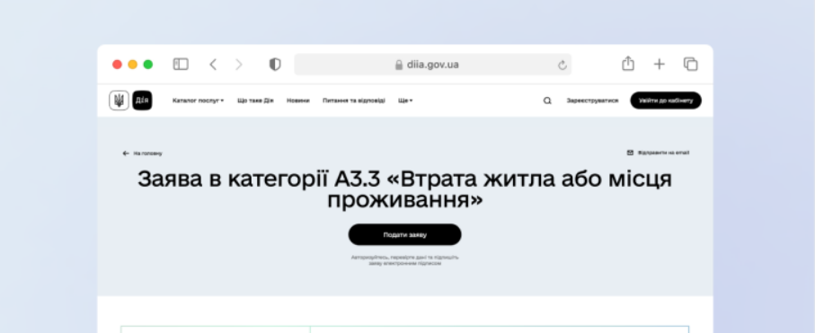The height and width of the screenshot is (333, 815).
Task: Click the Увійти до кабінету button
Action: point(666,101)
